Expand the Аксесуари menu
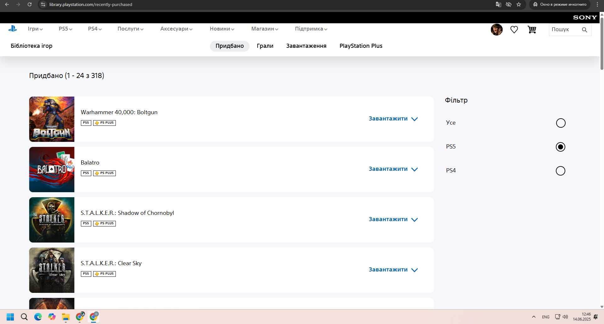This screenshot has width=604, height=324. click(176, 29)
